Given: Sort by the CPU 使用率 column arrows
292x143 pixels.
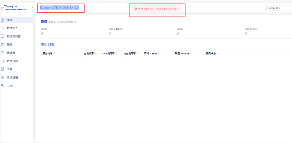Looking at the screenshot, I should tap(116, 53).
